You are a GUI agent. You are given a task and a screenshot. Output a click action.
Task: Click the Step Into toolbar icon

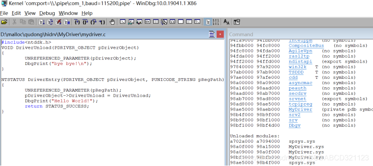(x=77, y=22)
